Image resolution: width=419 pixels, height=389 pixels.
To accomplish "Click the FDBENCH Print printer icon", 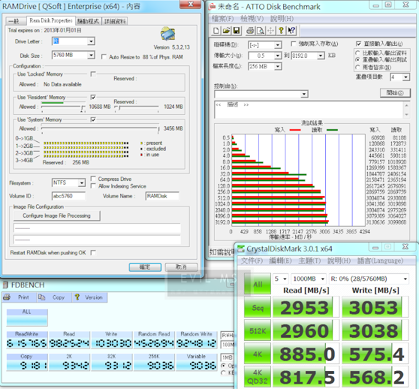I will [x=7, y=297].
